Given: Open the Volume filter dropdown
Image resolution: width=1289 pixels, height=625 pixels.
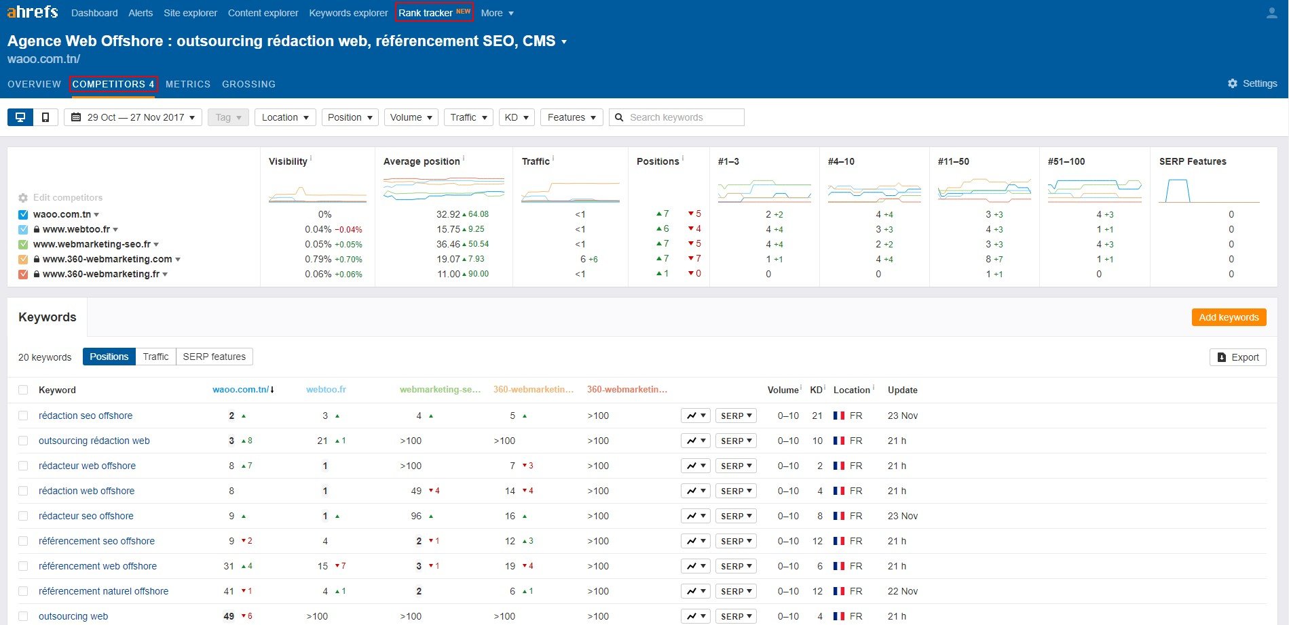Looking at the screenshot, I should click(x=411, y=117).
